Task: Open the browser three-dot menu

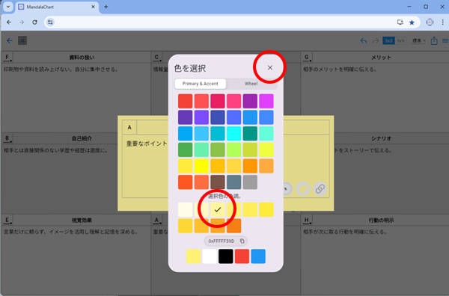Action: point(443,22)
